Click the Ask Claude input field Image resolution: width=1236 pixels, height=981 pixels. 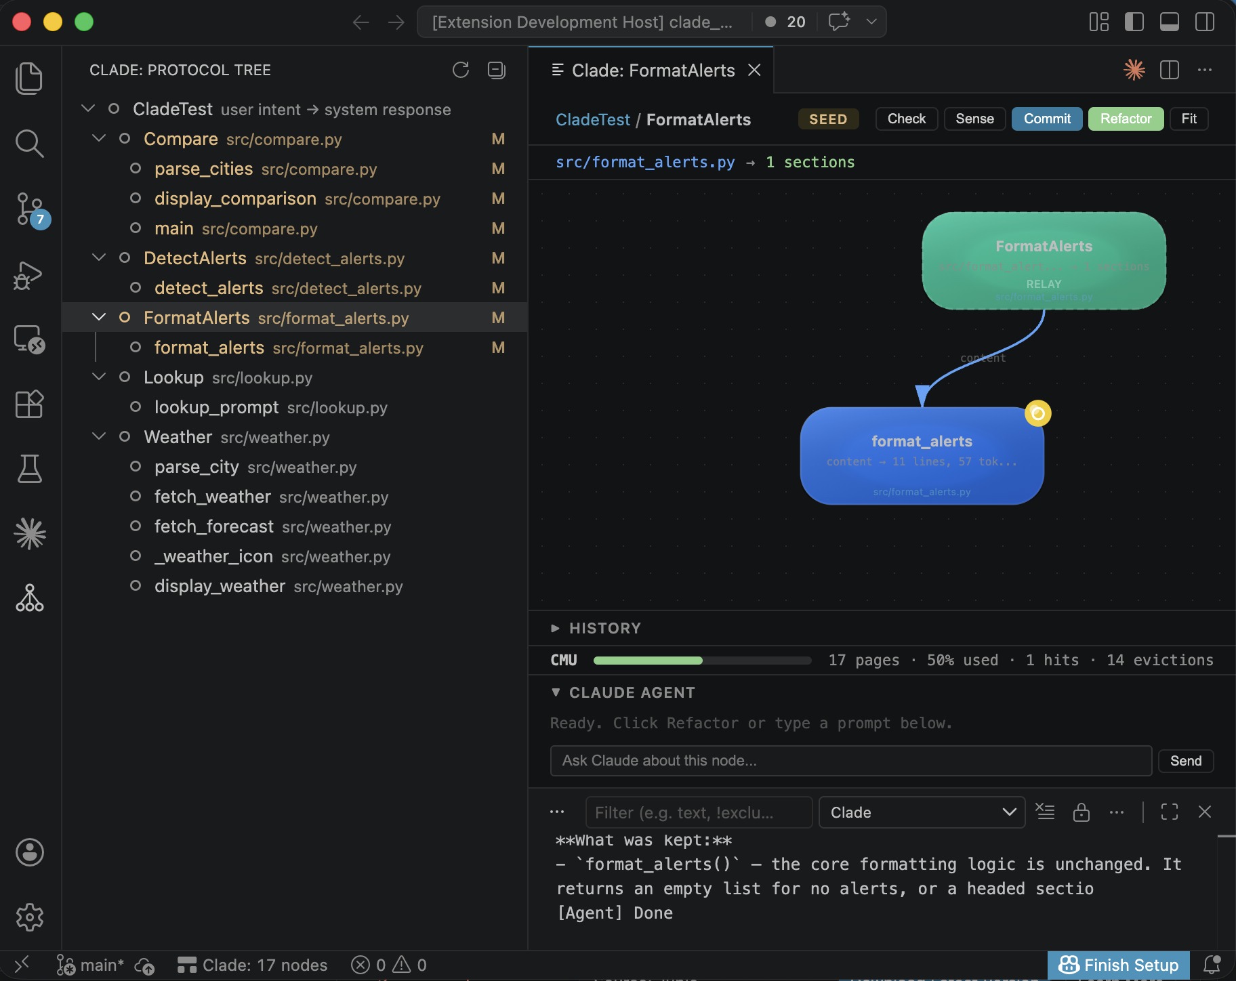[850, 761]
